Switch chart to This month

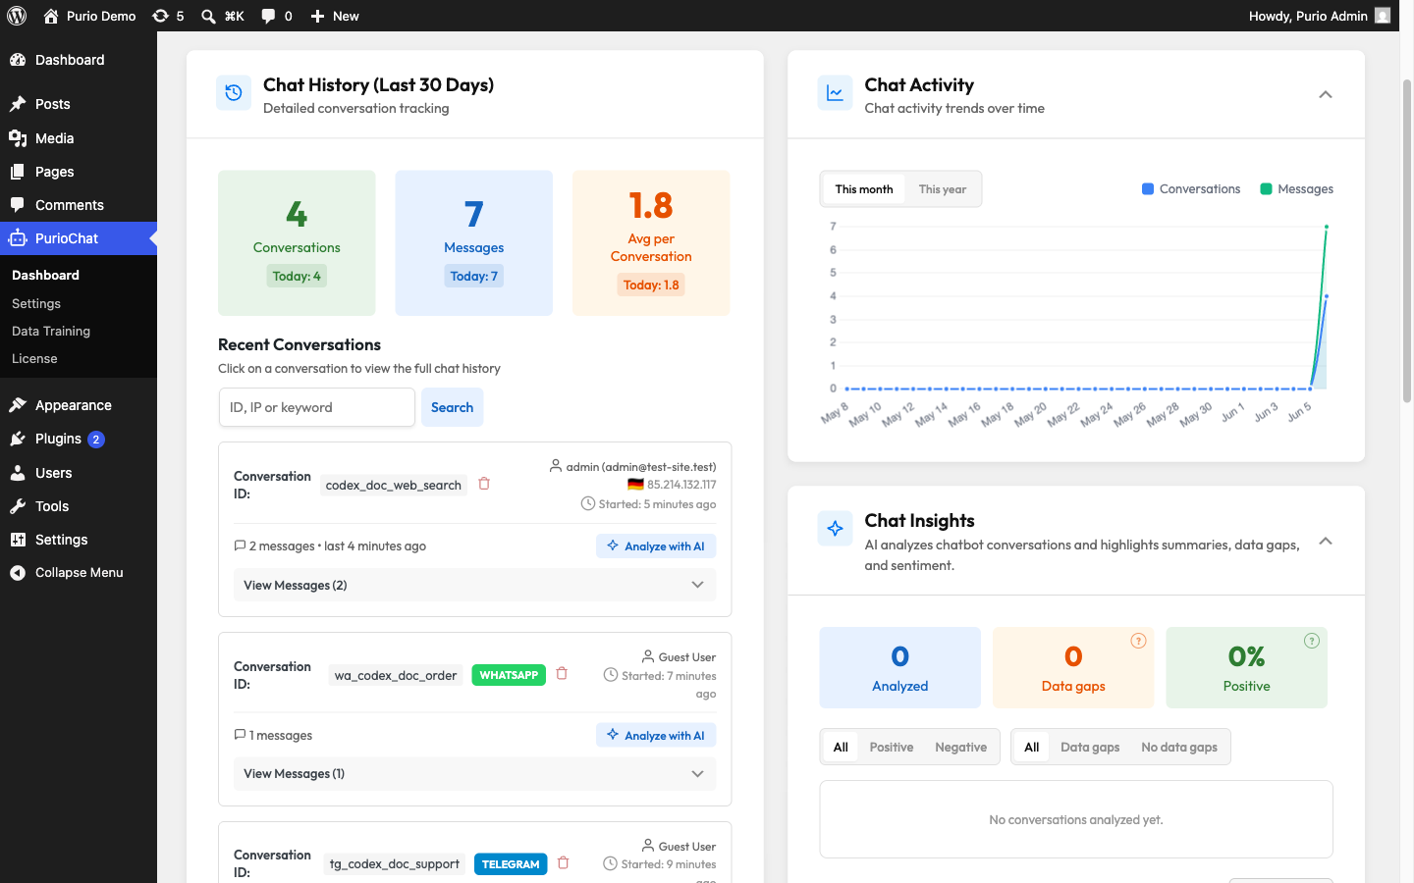(x=864, y=189)
